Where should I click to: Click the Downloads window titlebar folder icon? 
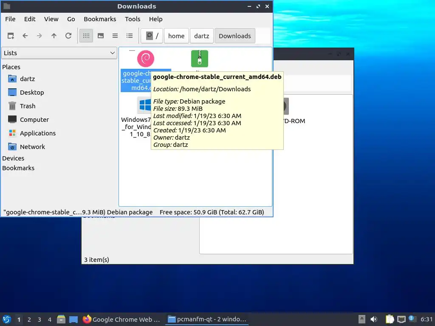[7, 6]
